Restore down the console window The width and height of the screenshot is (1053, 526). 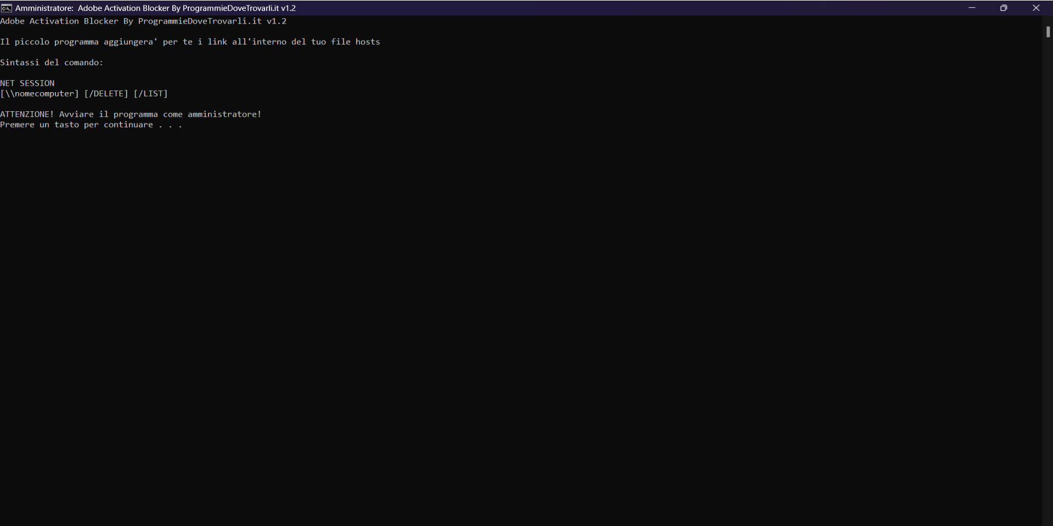pos(1004,8)
